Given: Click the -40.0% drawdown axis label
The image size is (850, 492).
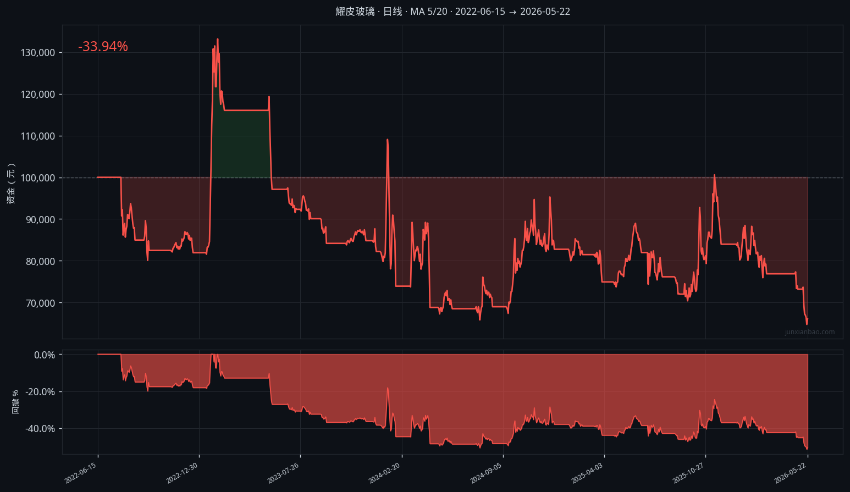Looking at the screenshot, I should (40, 429).
